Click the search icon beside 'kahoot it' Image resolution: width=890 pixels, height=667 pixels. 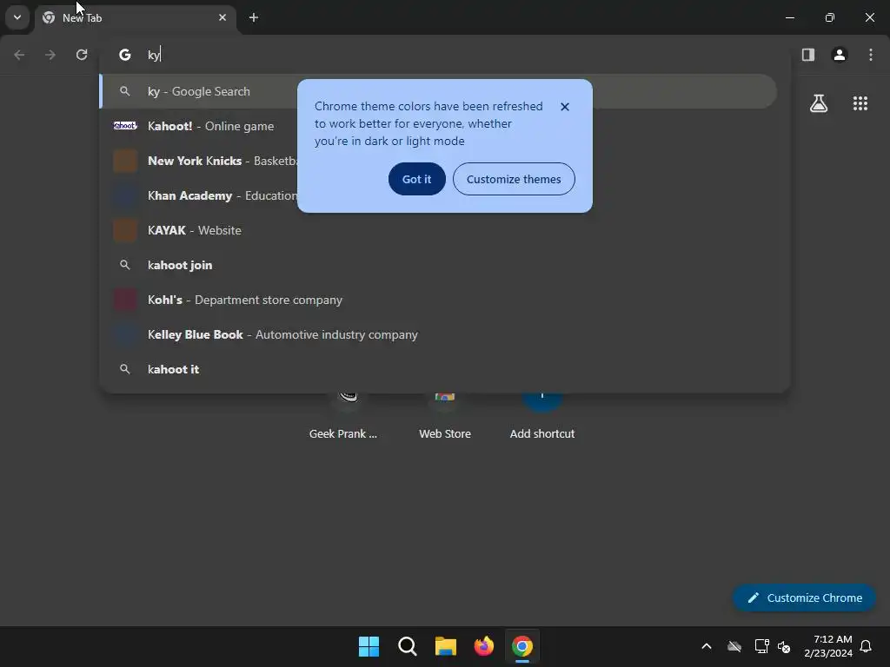125,369
